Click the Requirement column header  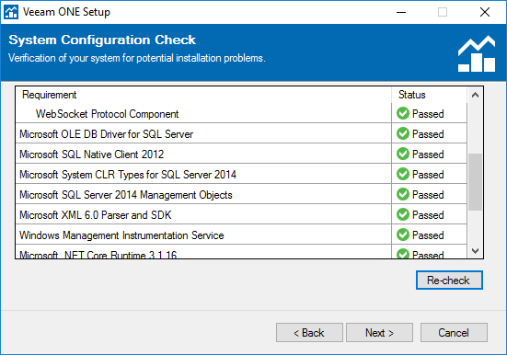click(x=203, y=95)
